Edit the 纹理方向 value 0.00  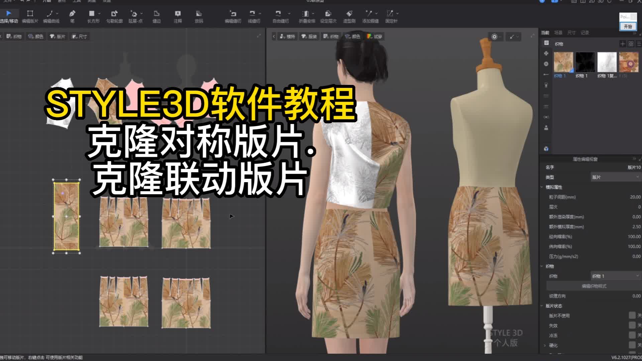(636, 296)
